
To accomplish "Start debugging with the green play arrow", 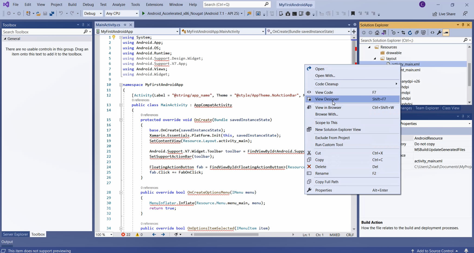I will click(x=143, y=13).
